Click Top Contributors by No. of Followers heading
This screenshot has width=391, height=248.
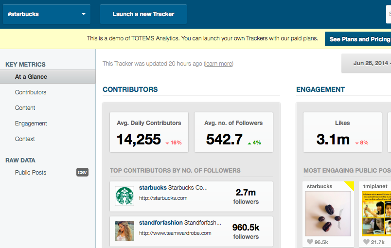[x=175, y=171]
